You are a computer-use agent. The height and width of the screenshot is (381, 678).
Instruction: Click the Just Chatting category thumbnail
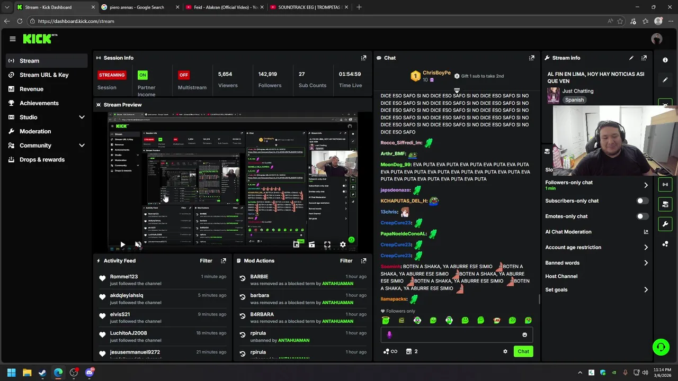[x=554, y=95]
